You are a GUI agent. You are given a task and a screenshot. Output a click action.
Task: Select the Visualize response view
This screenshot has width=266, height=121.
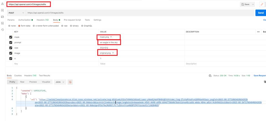(46, 82)
